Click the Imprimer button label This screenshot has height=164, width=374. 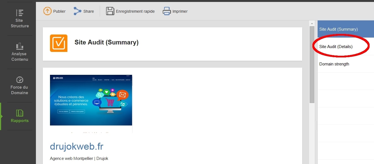click(x=180, y=11)
